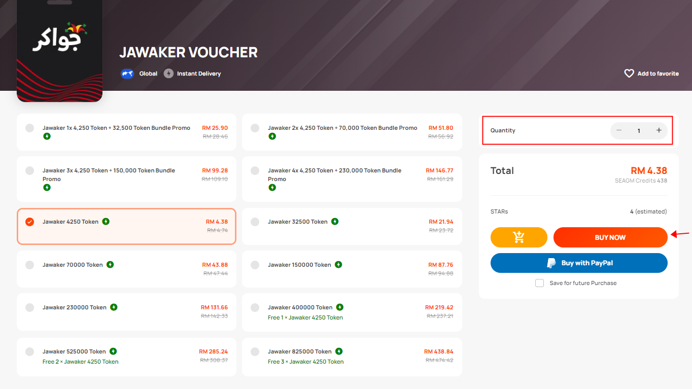Click the STARs label

(x=499, y=211)
